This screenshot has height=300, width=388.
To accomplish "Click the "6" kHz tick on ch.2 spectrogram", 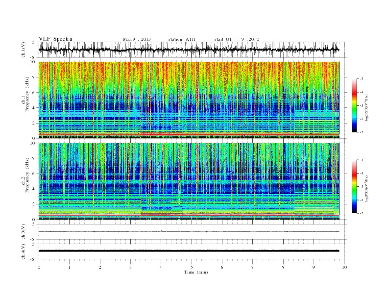I will click(34, 174).
